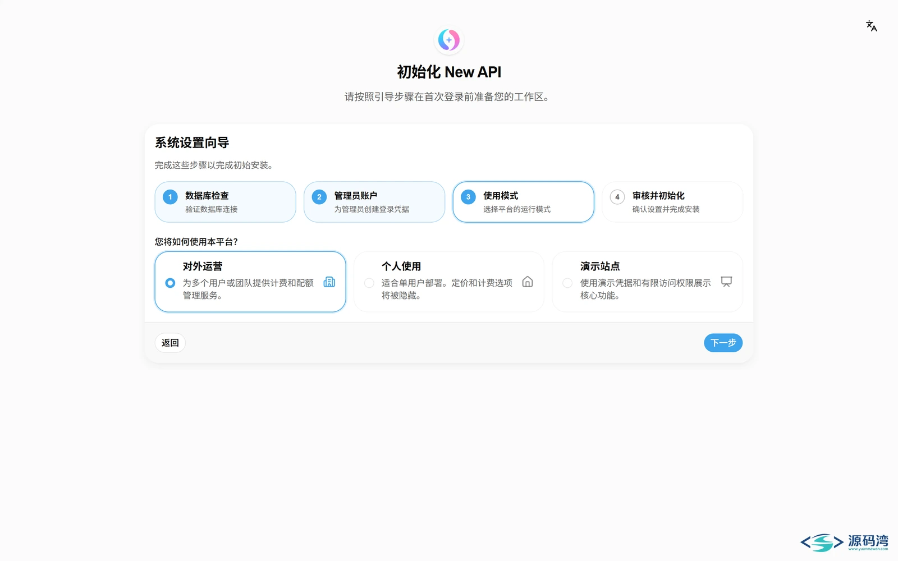Screen dimensions: 898x561
Task: Click the 完成这些步骤以完成初始安装 subtitle
Action: (x=214, y=165)
